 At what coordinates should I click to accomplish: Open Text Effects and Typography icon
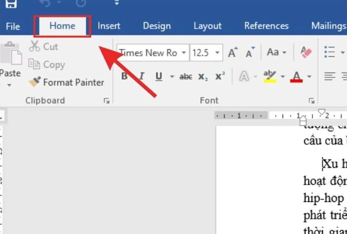tap(244, 77)
